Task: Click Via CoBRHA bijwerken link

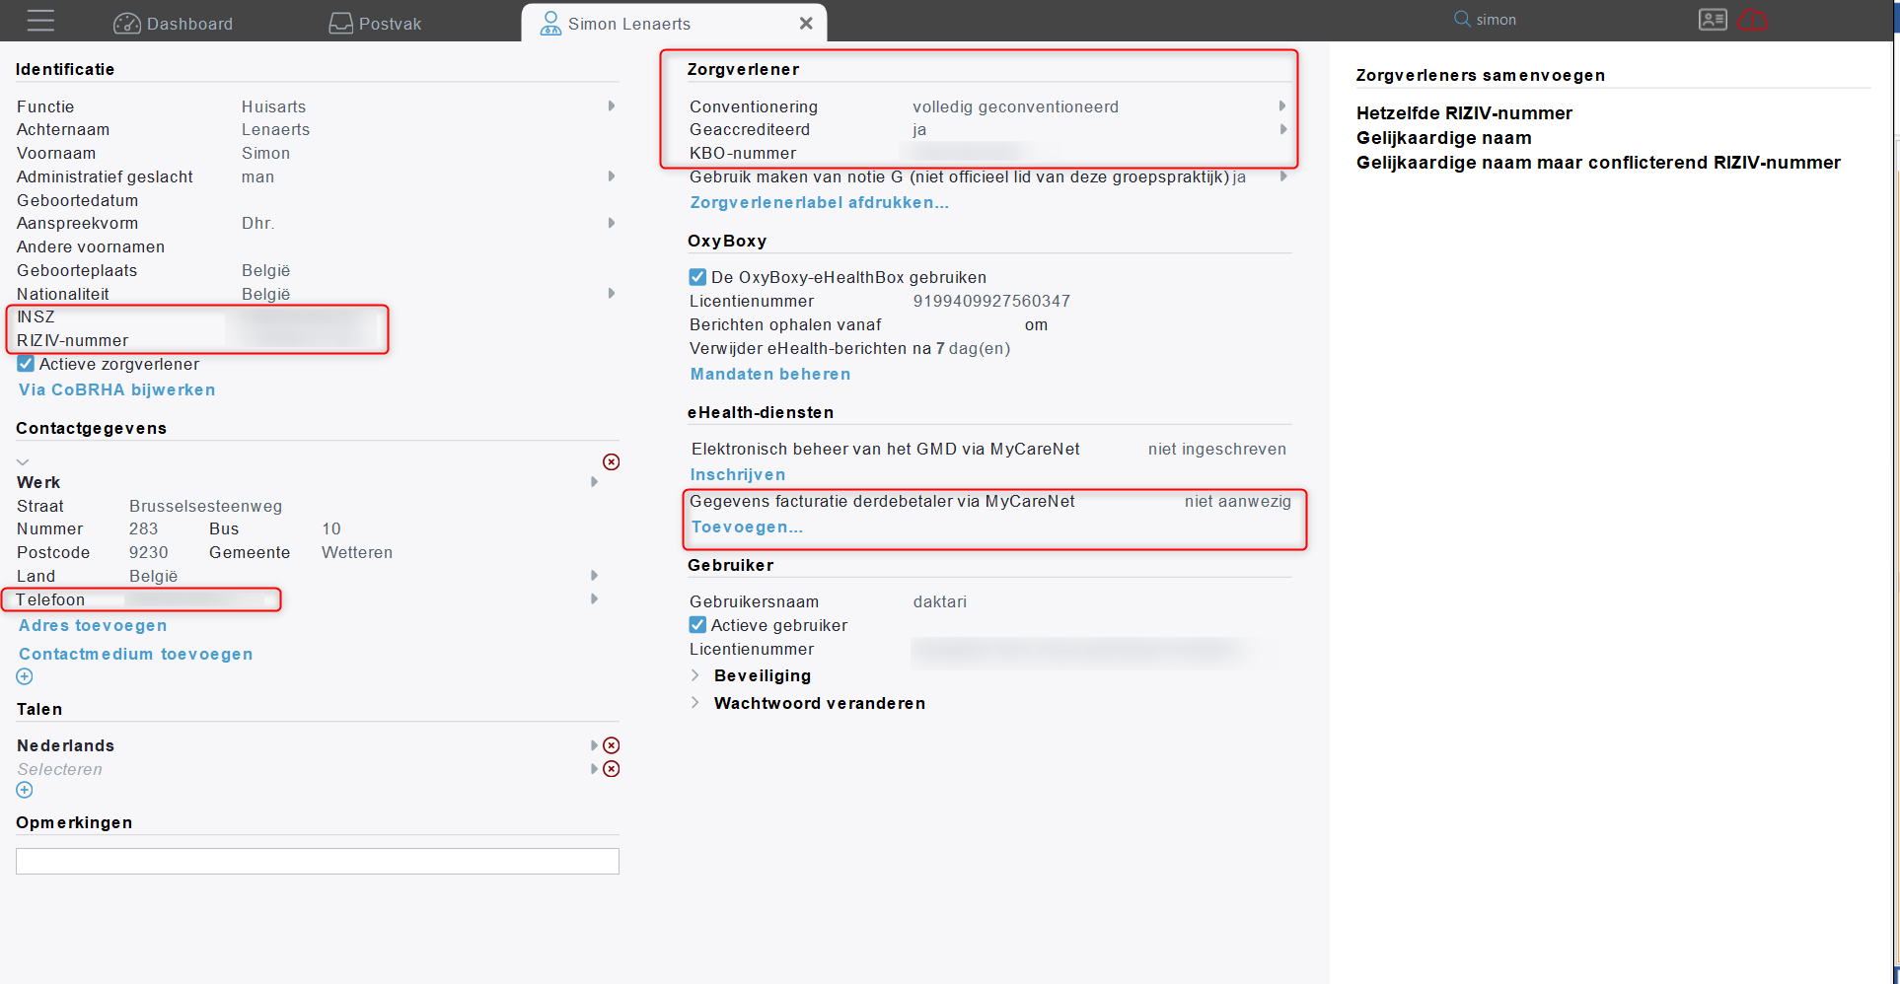Action: (116, 389)
